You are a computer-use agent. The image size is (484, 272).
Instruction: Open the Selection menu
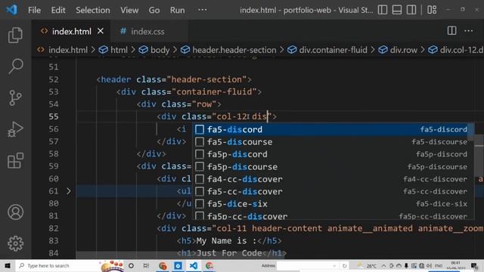[x=92, y=10]
